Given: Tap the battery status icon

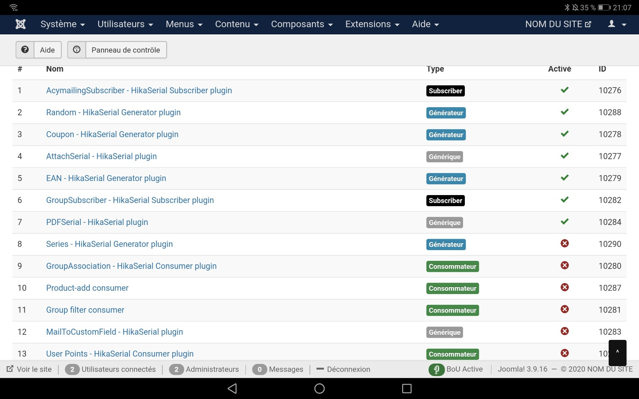Looking at the screenshot, I should pyautogui.click(x=605, y=7).
